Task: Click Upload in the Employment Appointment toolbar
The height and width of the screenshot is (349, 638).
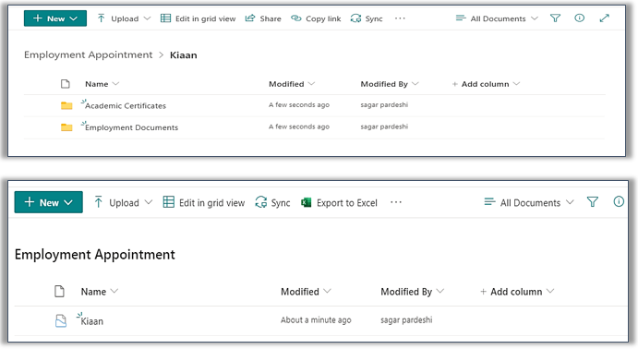Action: point(123,202)
